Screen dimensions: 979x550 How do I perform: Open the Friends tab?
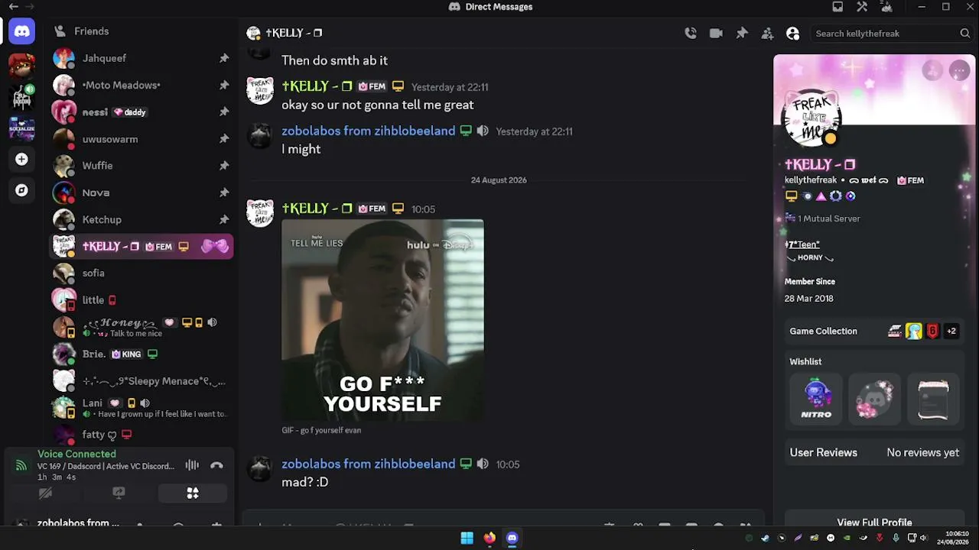141,31
